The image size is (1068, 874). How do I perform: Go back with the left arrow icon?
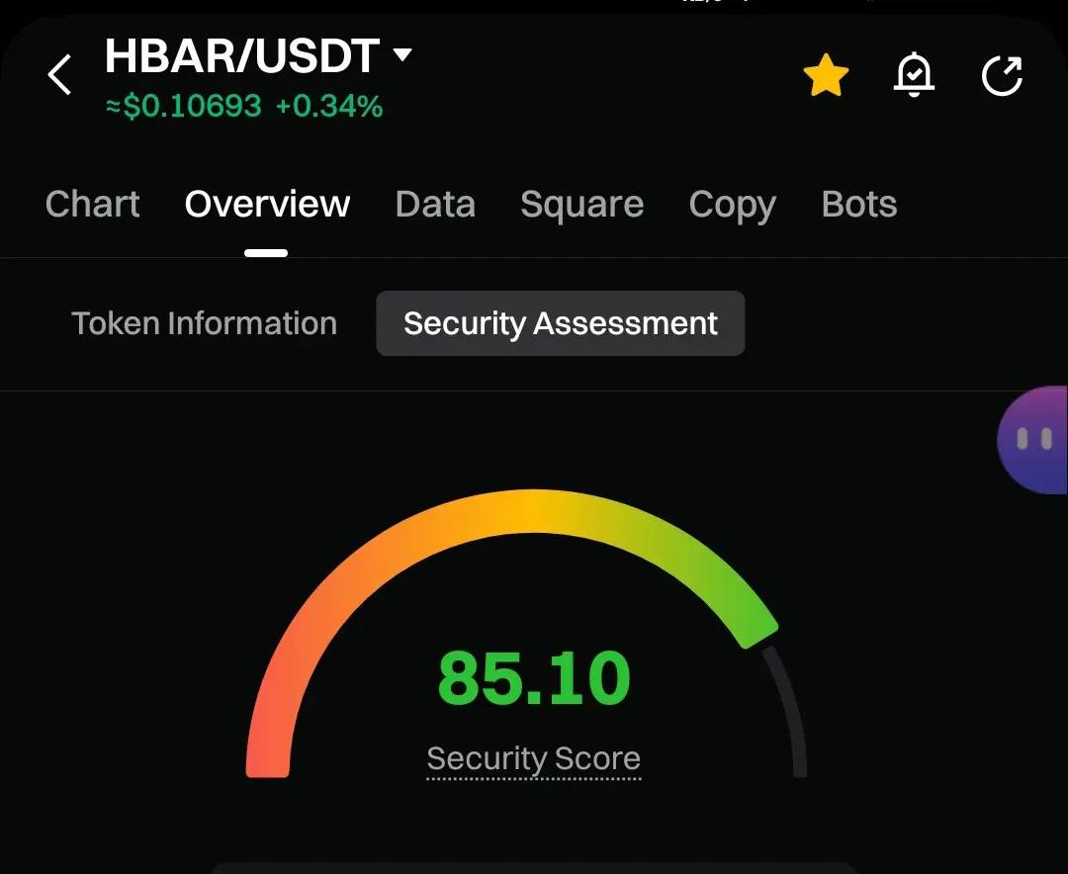coord(60,74)
